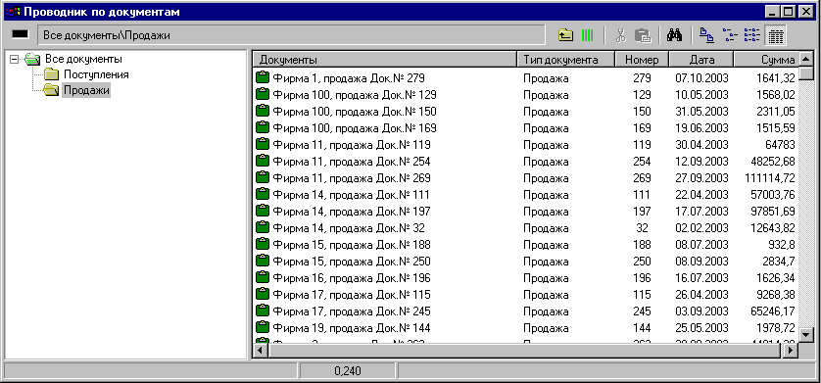Click the horizontal scrollbar right arrow
Viewport: 821px width, 383px height.
pyautogui.click(x=791, y=351)
